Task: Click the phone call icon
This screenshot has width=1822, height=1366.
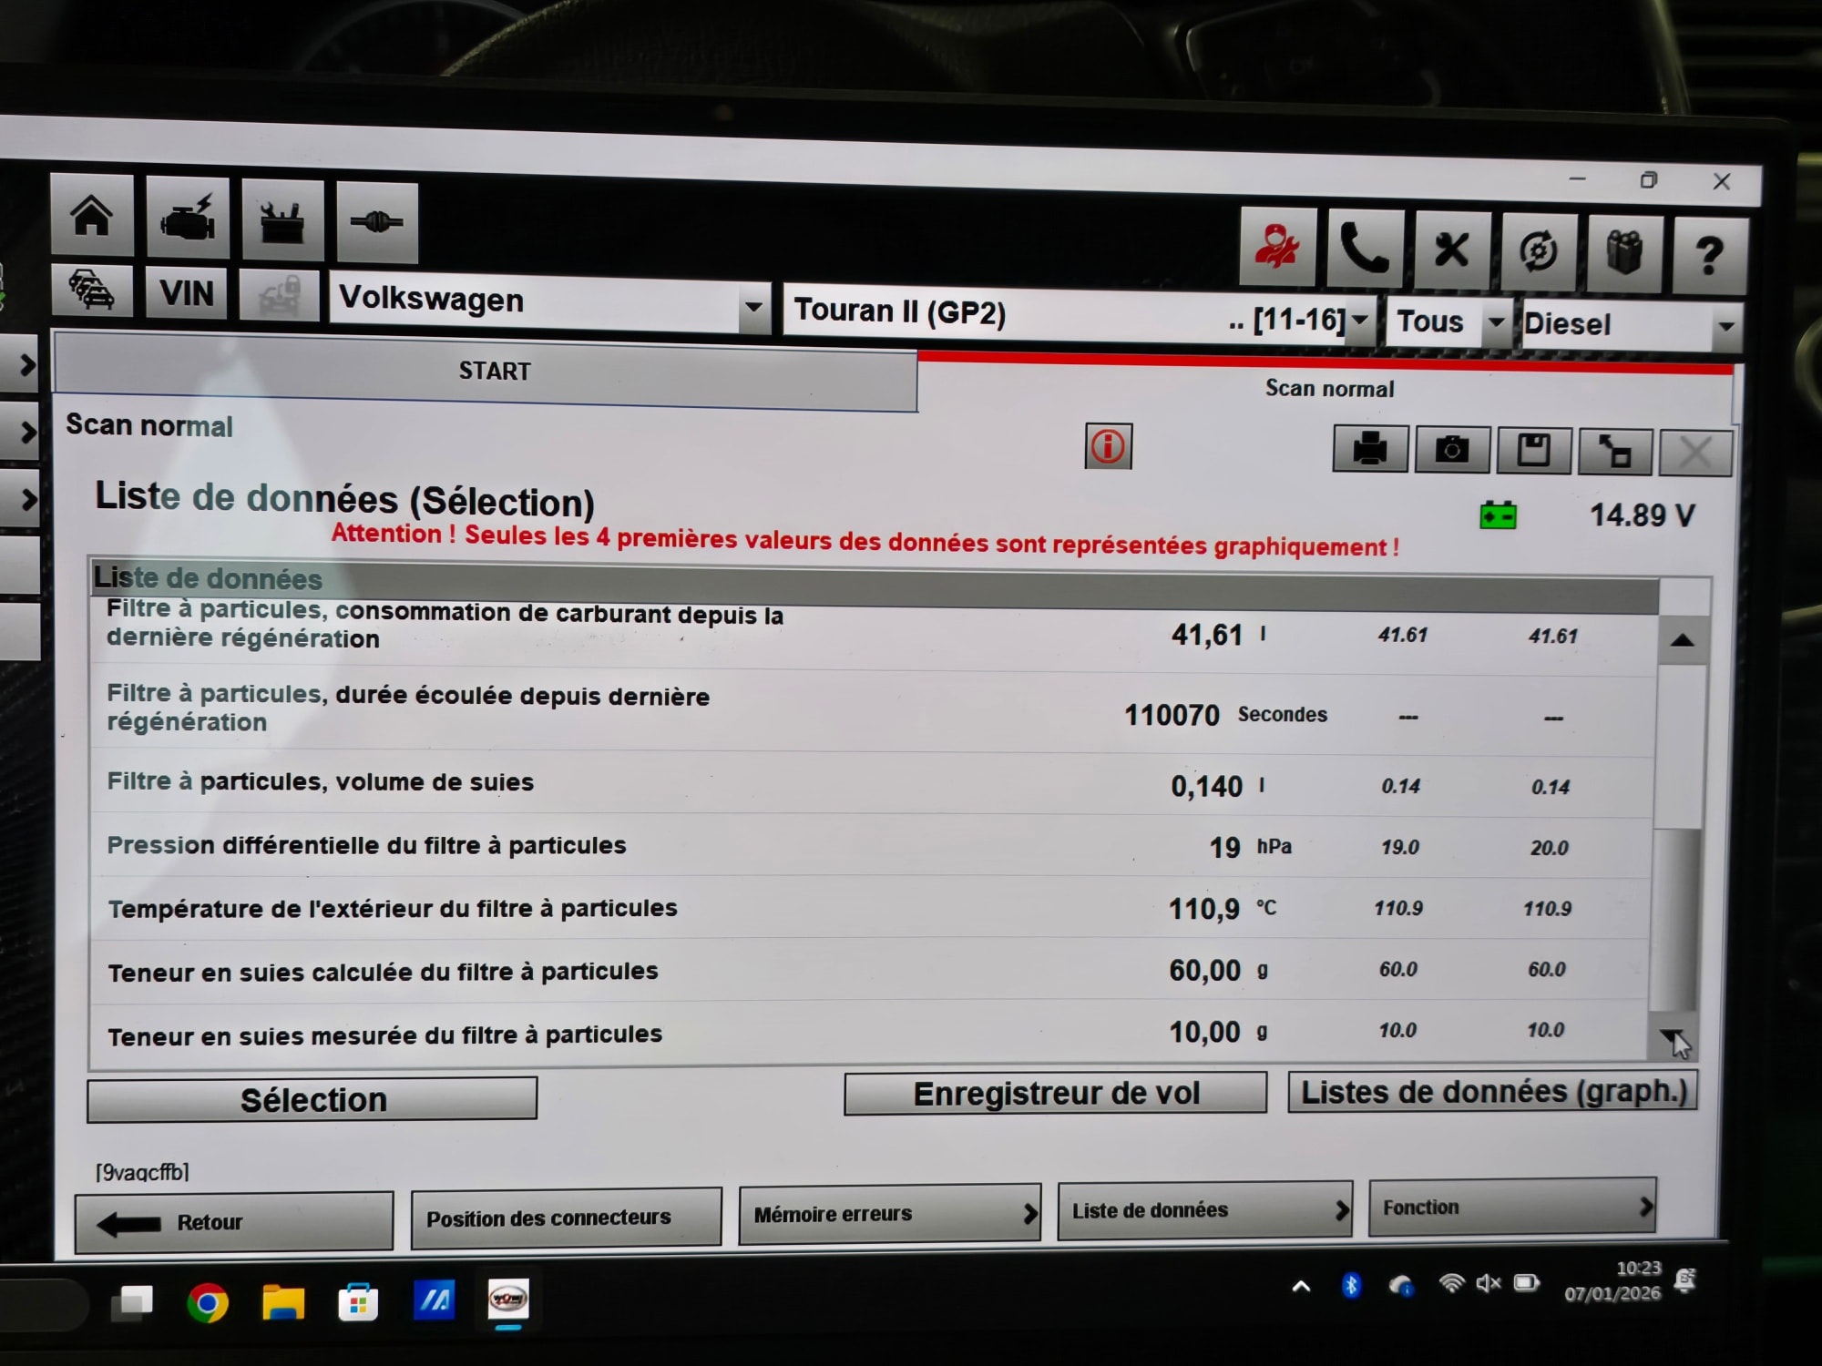Action: click(x=1364, y=248)
